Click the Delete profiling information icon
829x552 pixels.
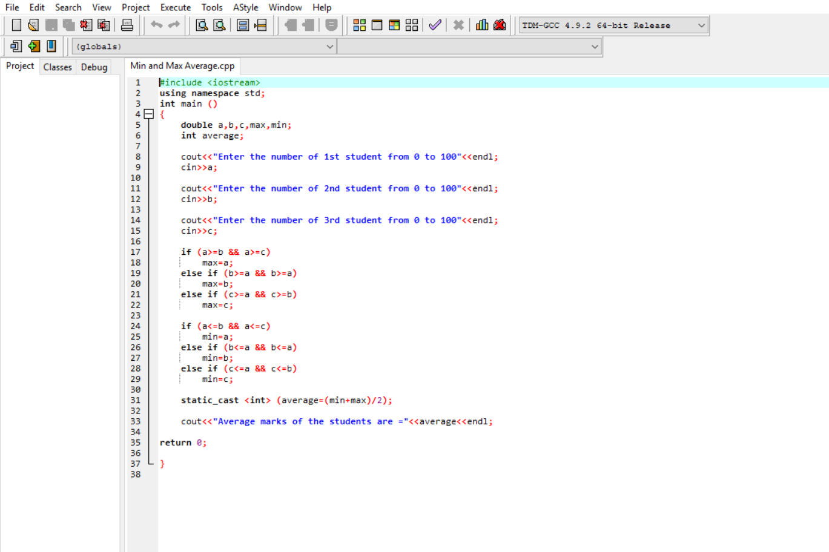tap(500, 25)
